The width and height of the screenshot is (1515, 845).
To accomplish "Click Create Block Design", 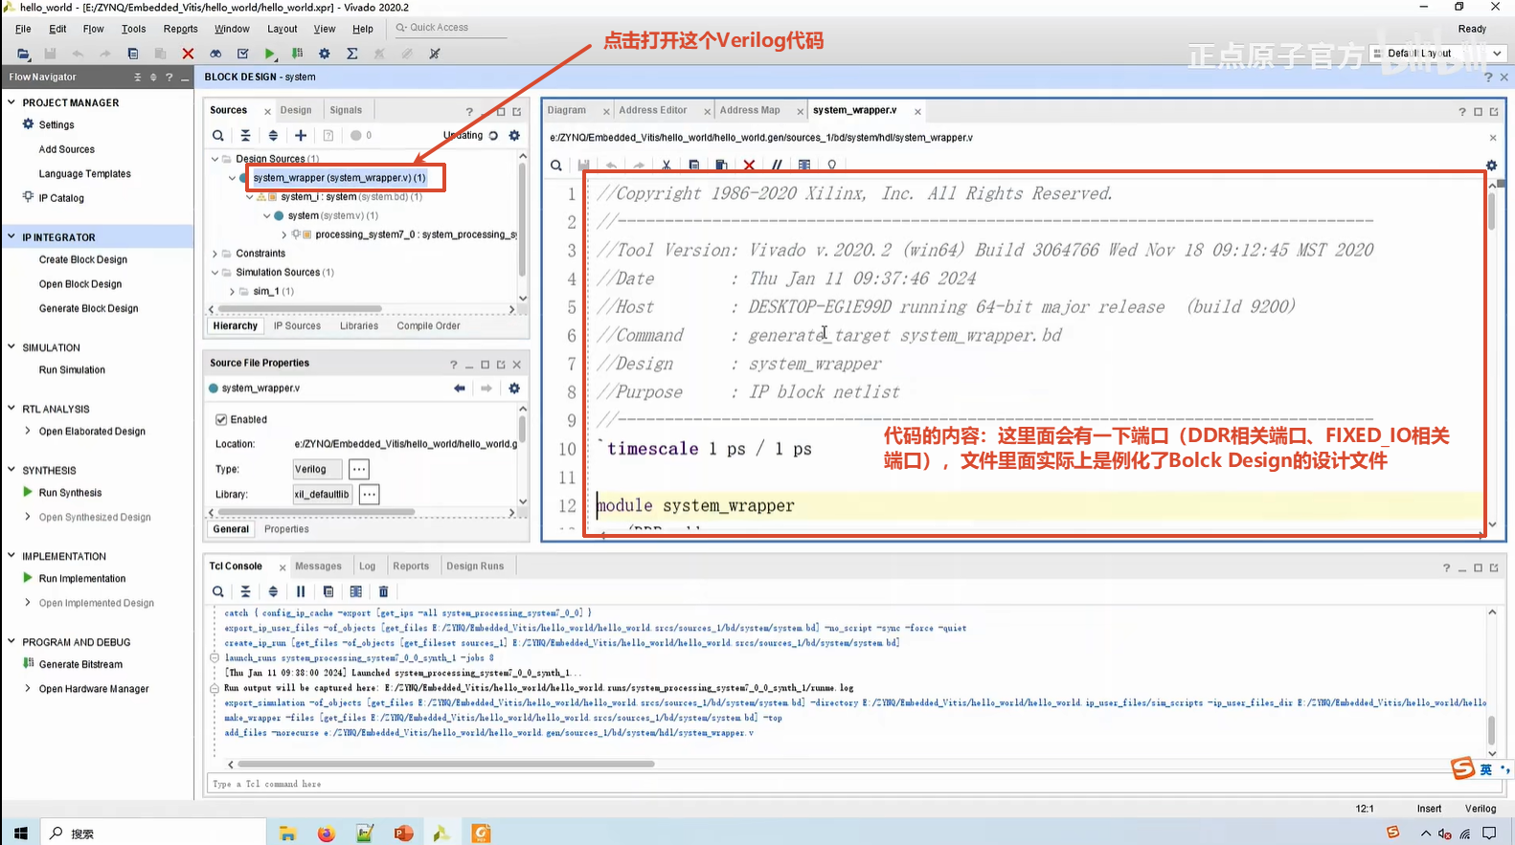I will click(x=83, y=259).
